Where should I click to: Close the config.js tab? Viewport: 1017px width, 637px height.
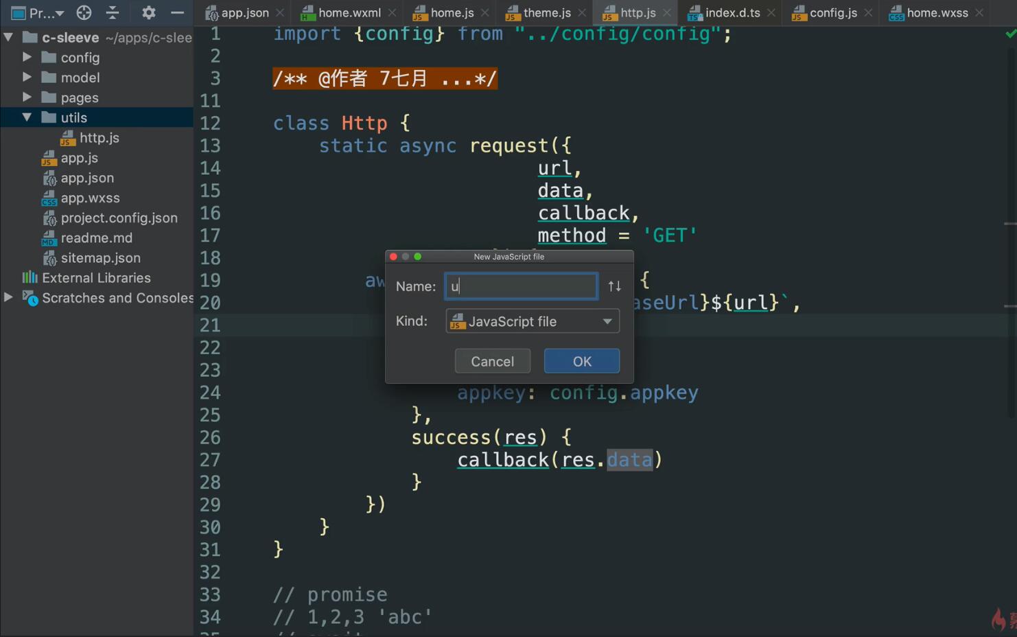[x=868, y=13]
